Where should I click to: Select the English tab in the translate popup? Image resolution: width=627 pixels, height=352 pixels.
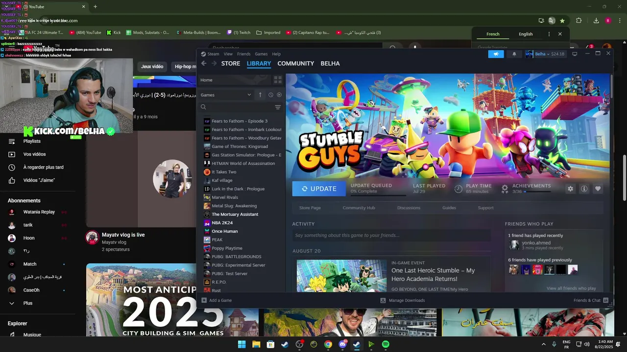(526, 34)
